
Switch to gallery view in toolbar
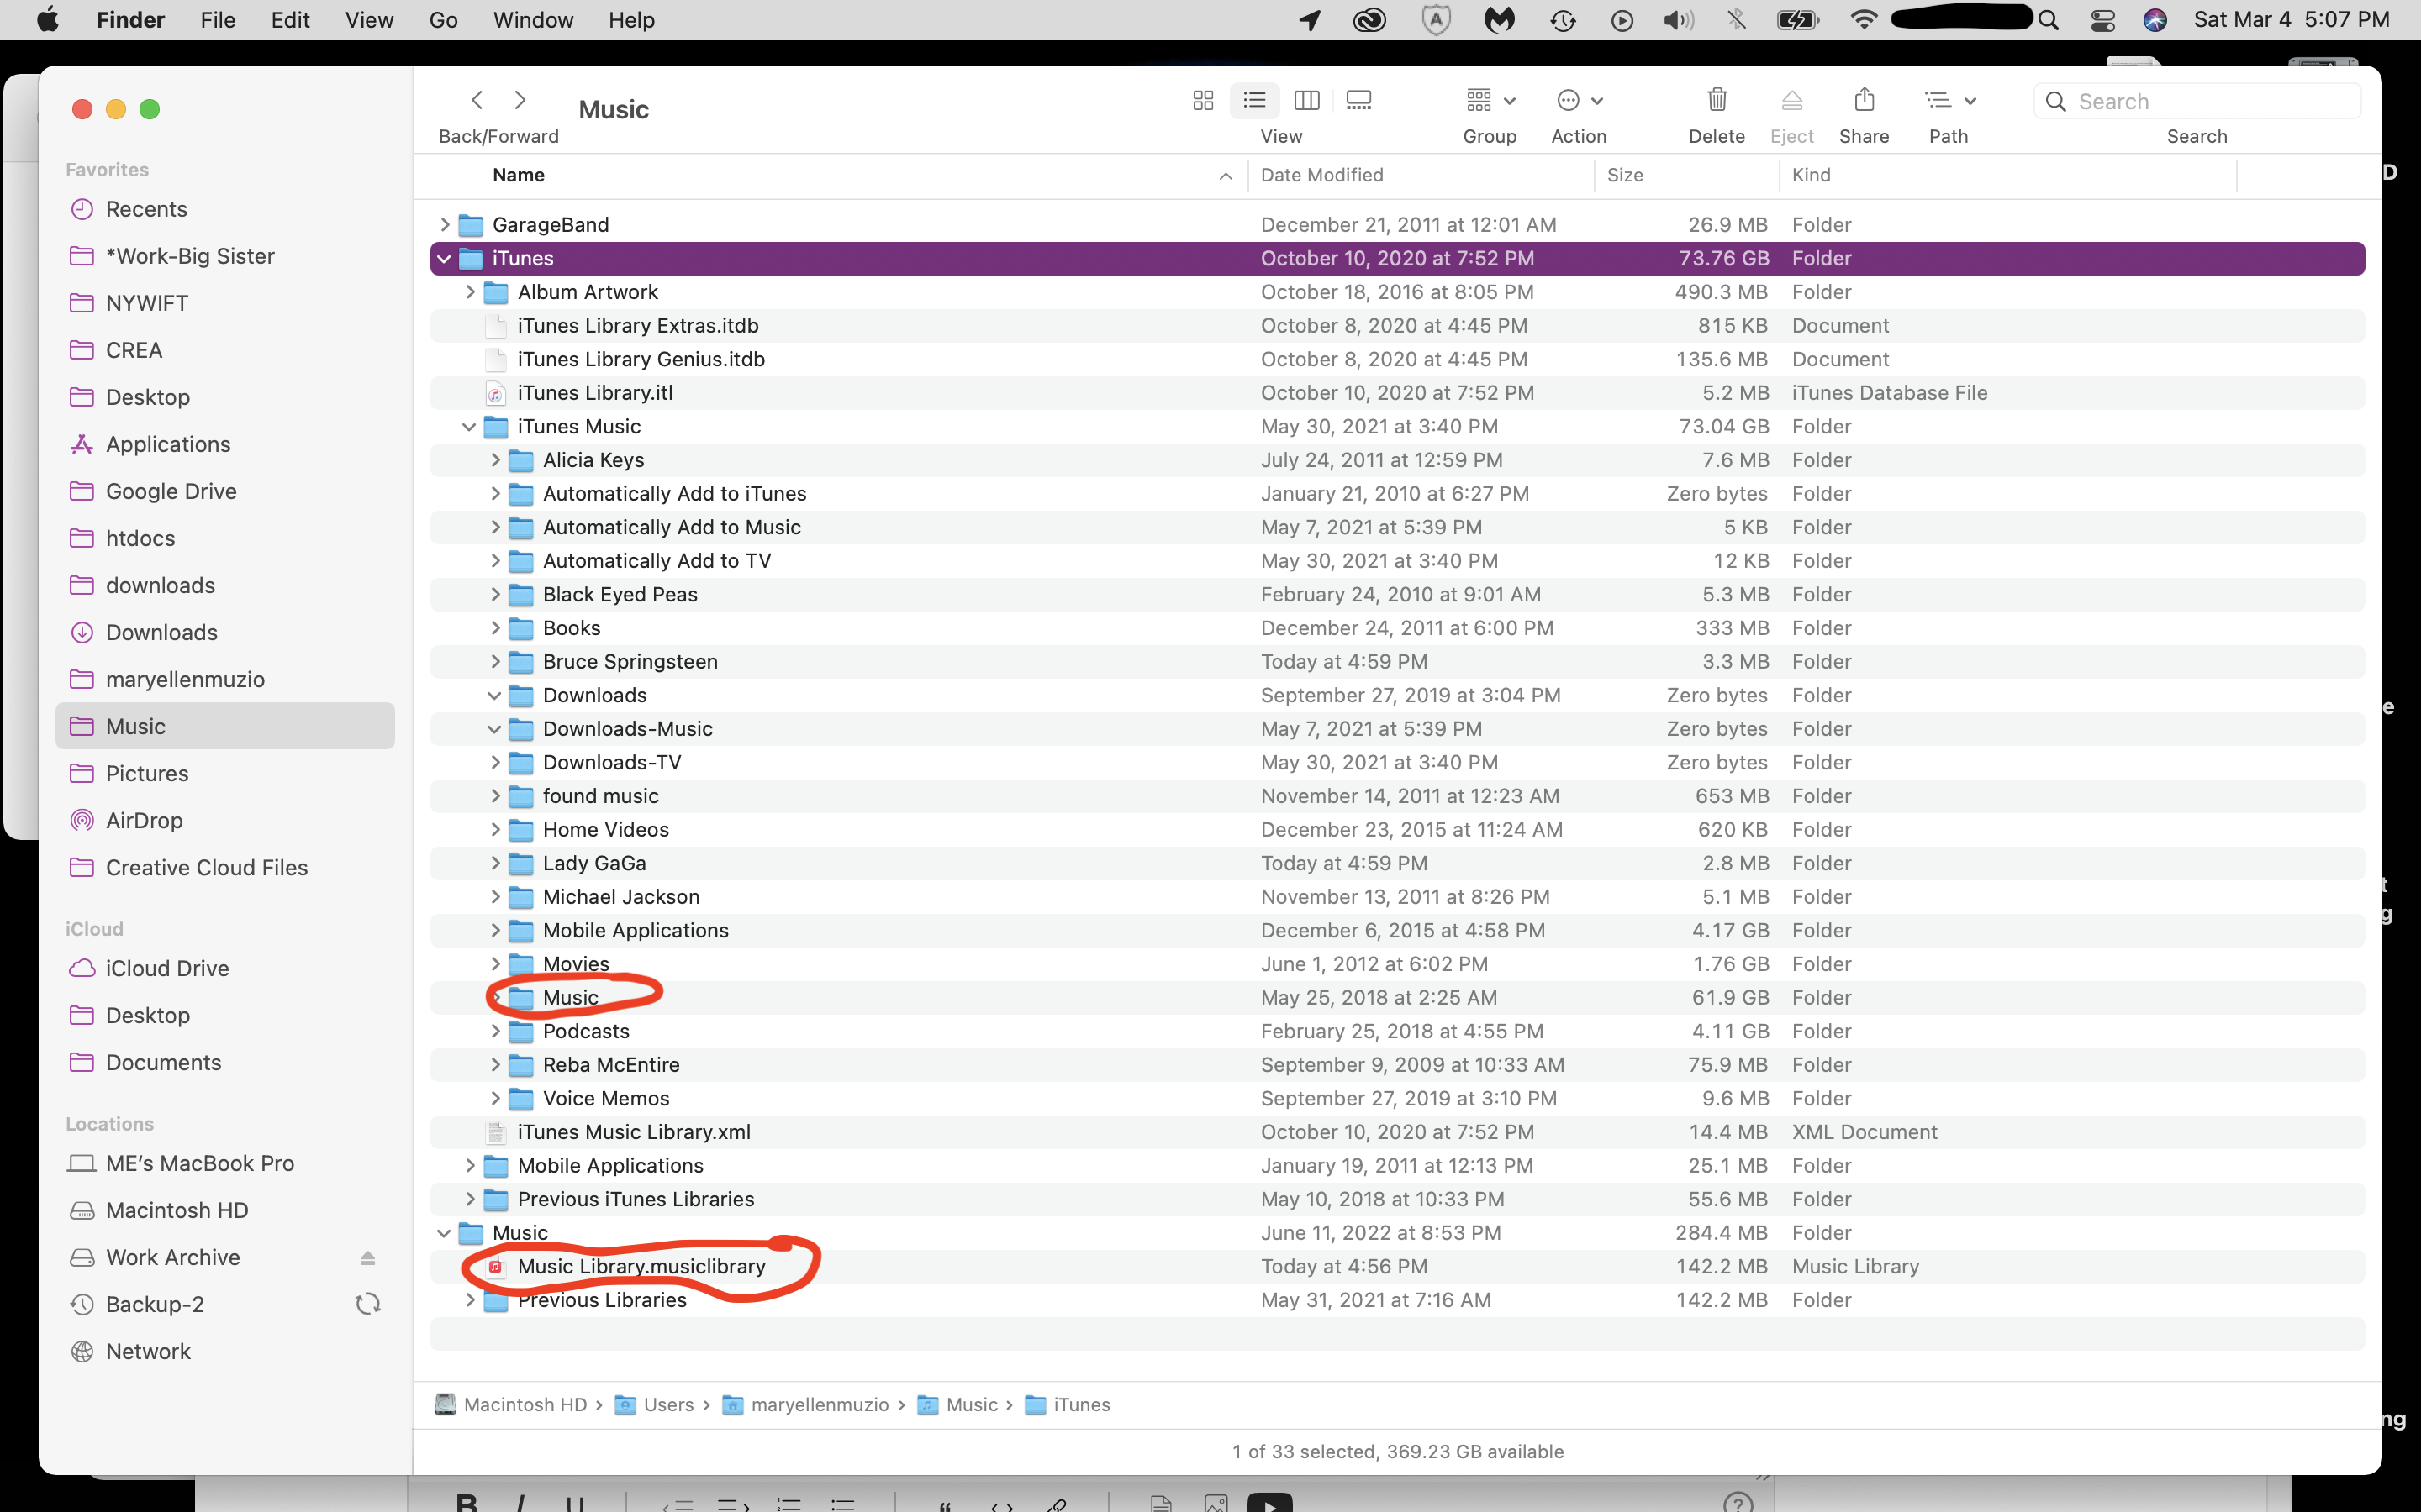[x=1358, y=101]
